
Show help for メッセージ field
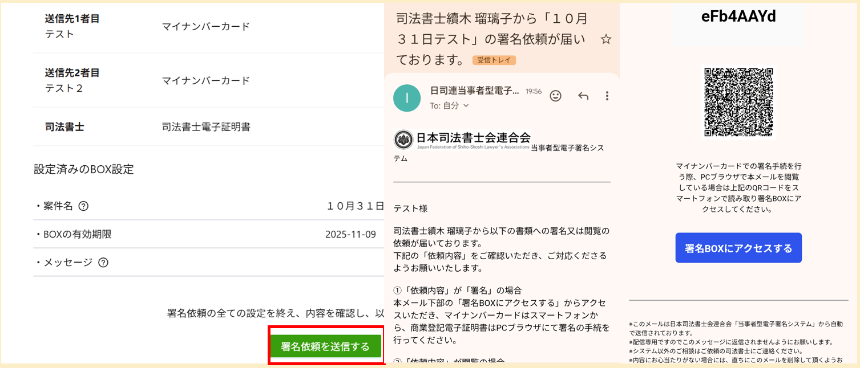[103, 263]
